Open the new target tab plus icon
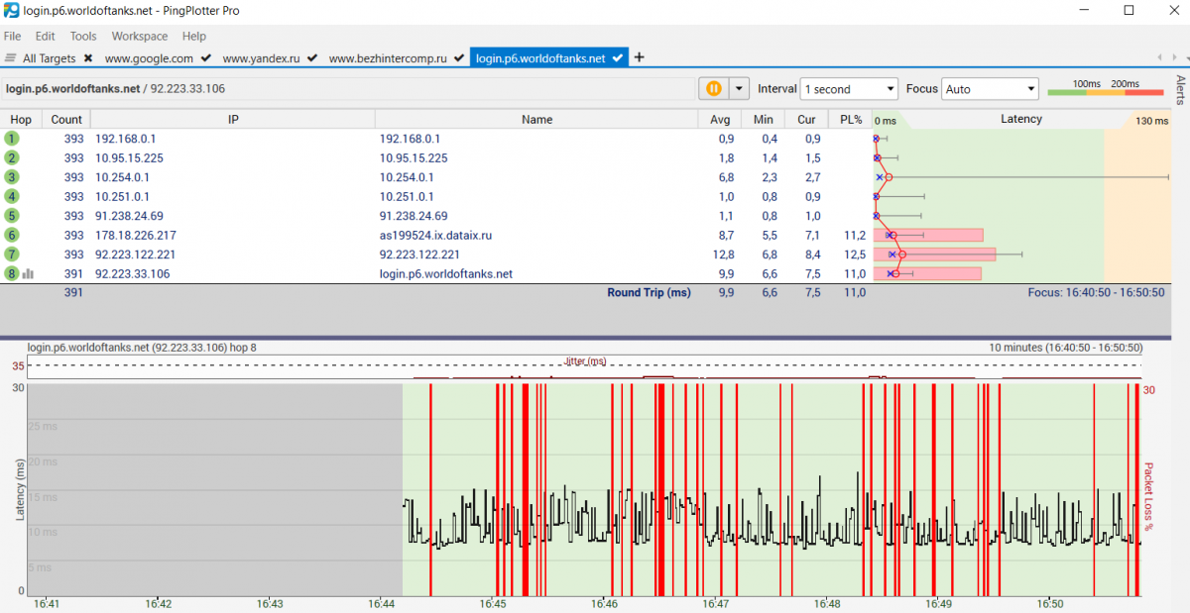 (640, 57)
